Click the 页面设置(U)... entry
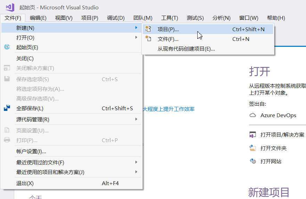This screenshot has height=199, width=306. [72, 130]
